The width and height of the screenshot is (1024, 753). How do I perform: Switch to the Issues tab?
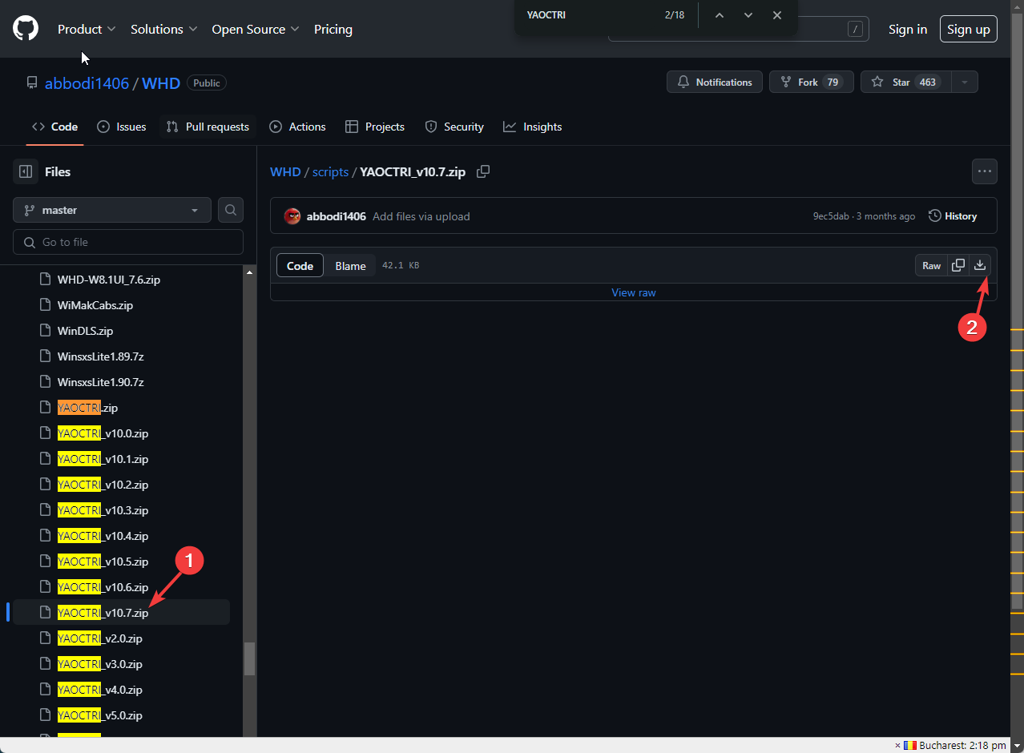pyautogui.click(x=122, y=127)
